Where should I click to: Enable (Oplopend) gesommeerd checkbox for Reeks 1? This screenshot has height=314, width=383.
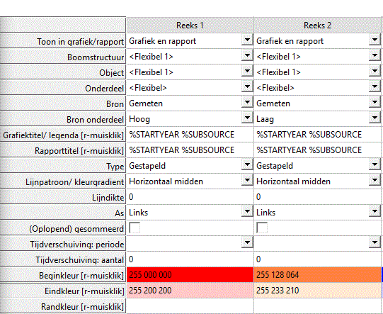[x=135, y=228]
